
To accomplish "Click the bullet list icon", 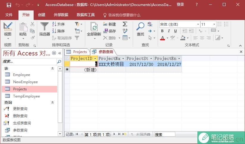I will point(219,24).
